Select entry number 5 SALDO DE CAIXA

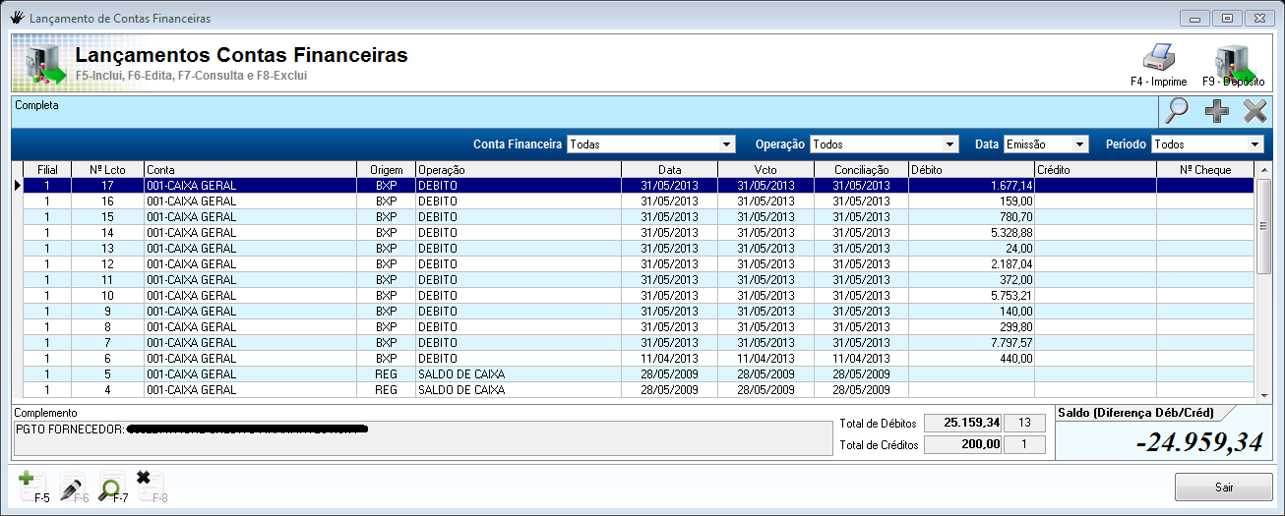coord(640,373)
